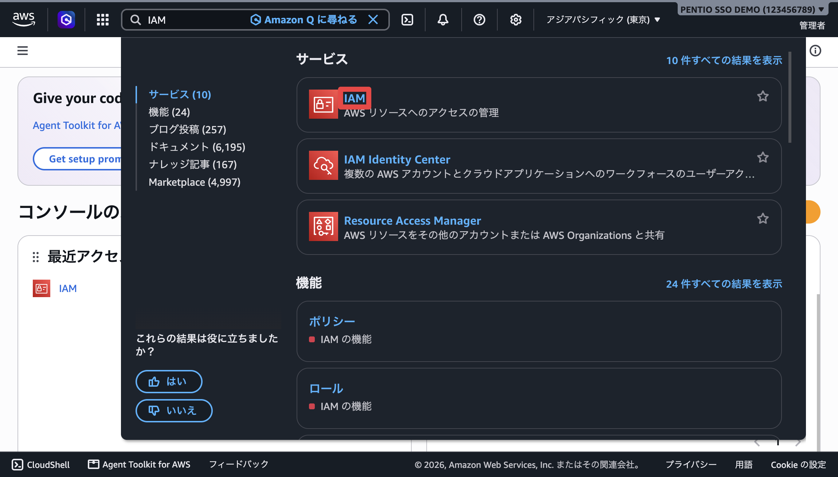The width and height of the screenshot is (838, 477).
Task: Open the recently visited IAM link
Action: tap(68, 288)
